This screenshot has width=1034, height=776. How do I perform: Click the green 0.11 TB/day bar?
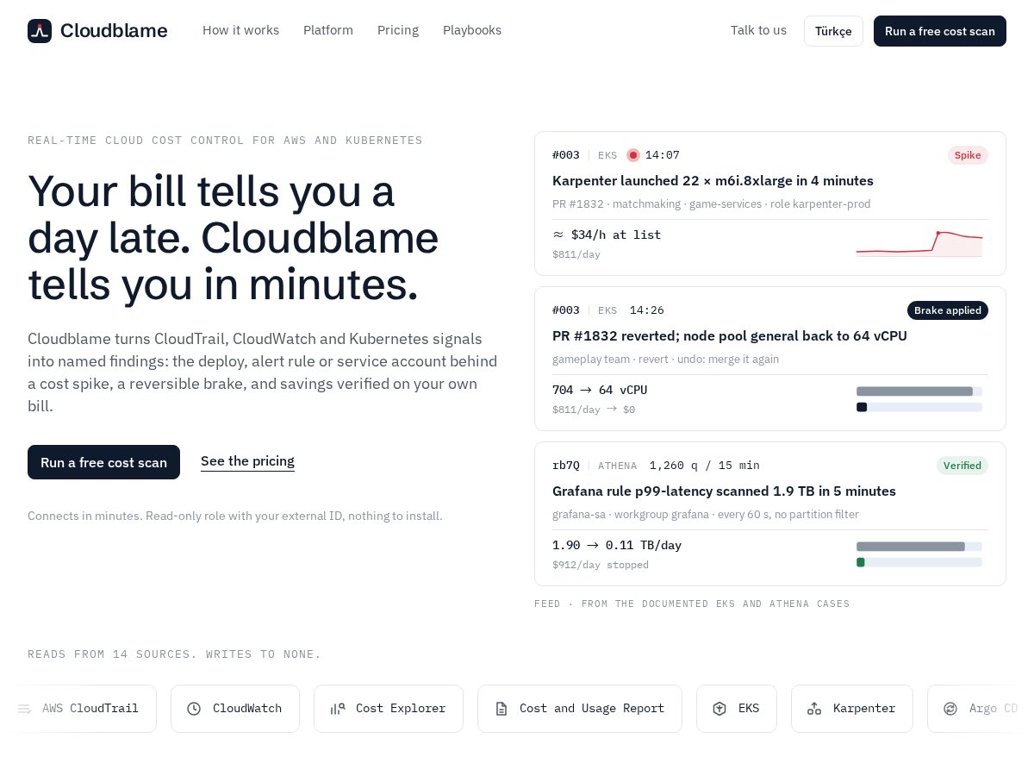point(860,562)
